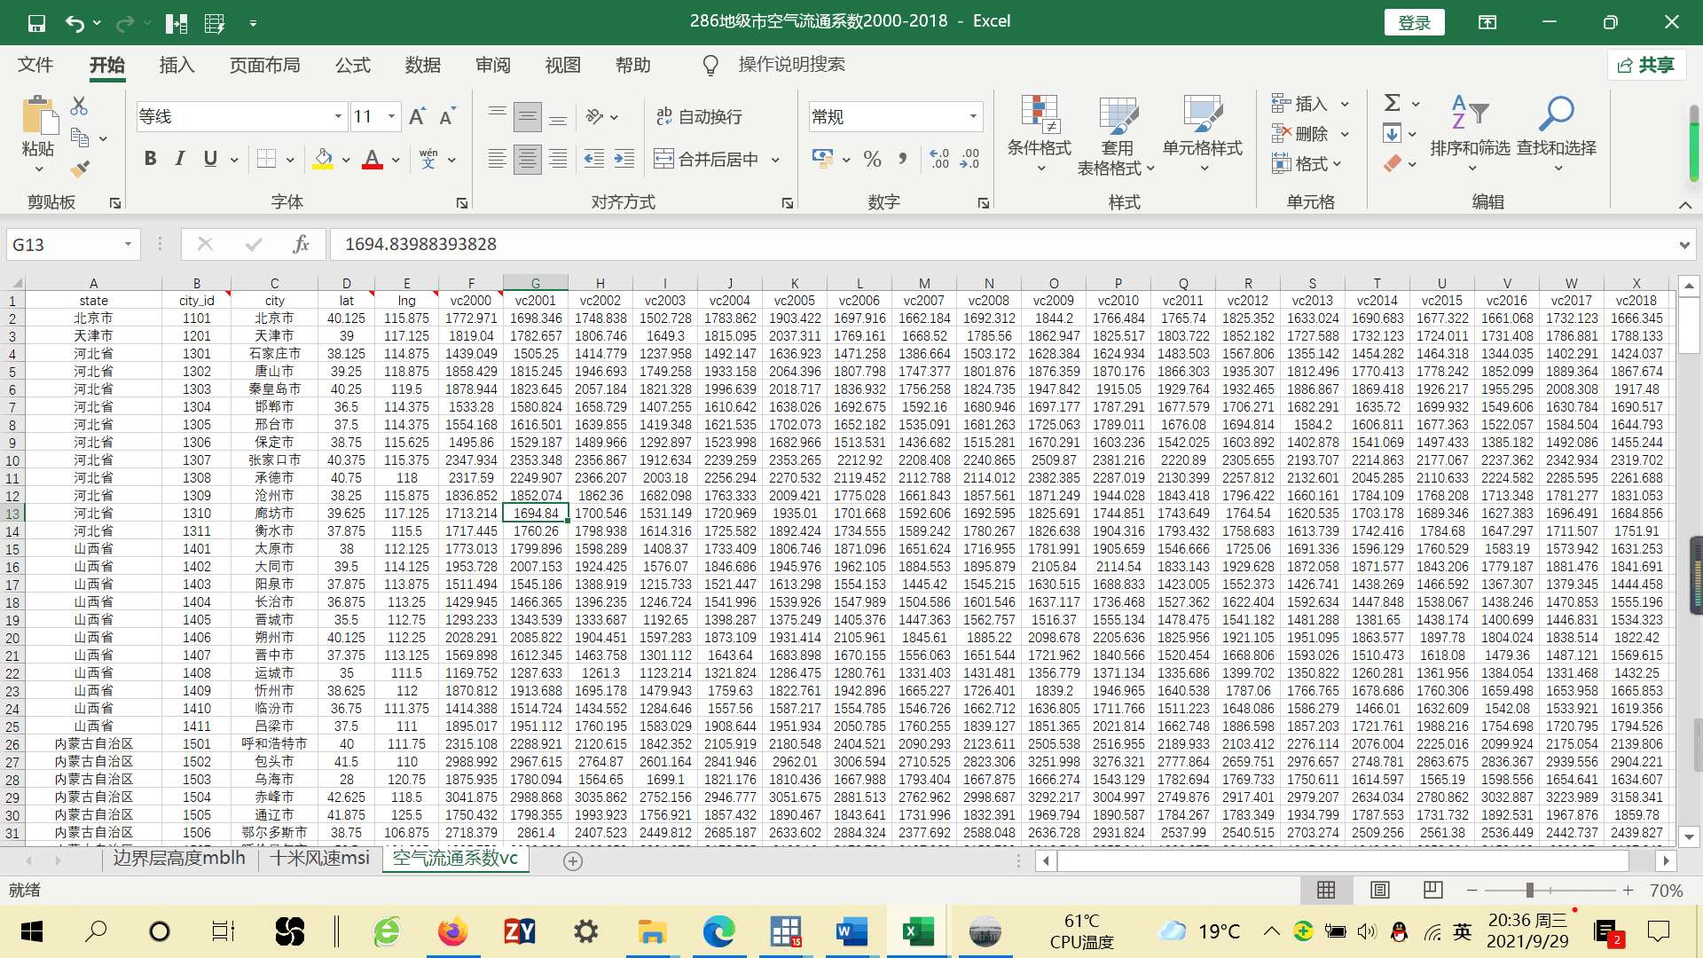
Task: Toggle Wrap Text (自动换行)
Action: click(699, 116)
